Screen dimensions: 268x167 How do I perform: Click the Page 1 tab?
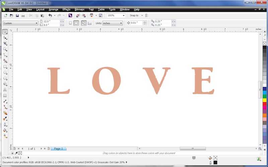pyautogui.click(x=58, y=149)
